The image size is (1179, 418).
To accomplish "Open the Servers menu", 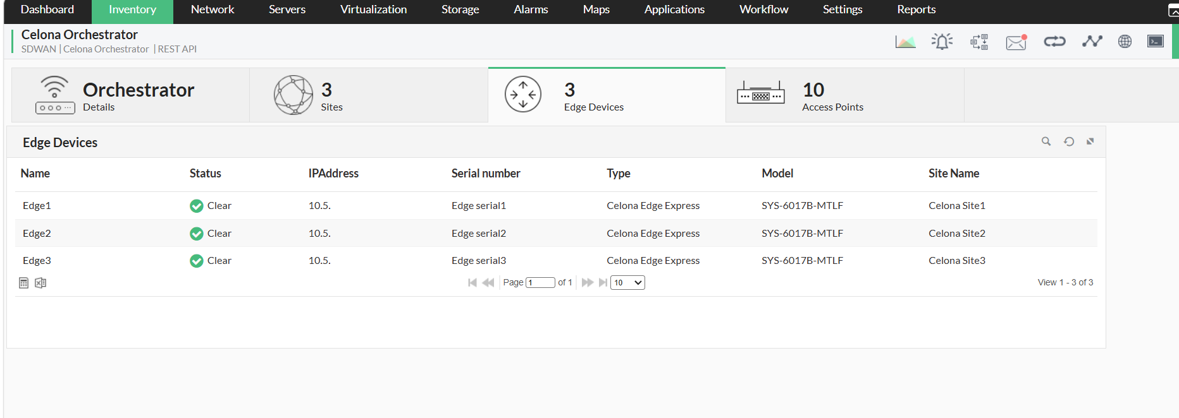I will (x=287, y=9).
